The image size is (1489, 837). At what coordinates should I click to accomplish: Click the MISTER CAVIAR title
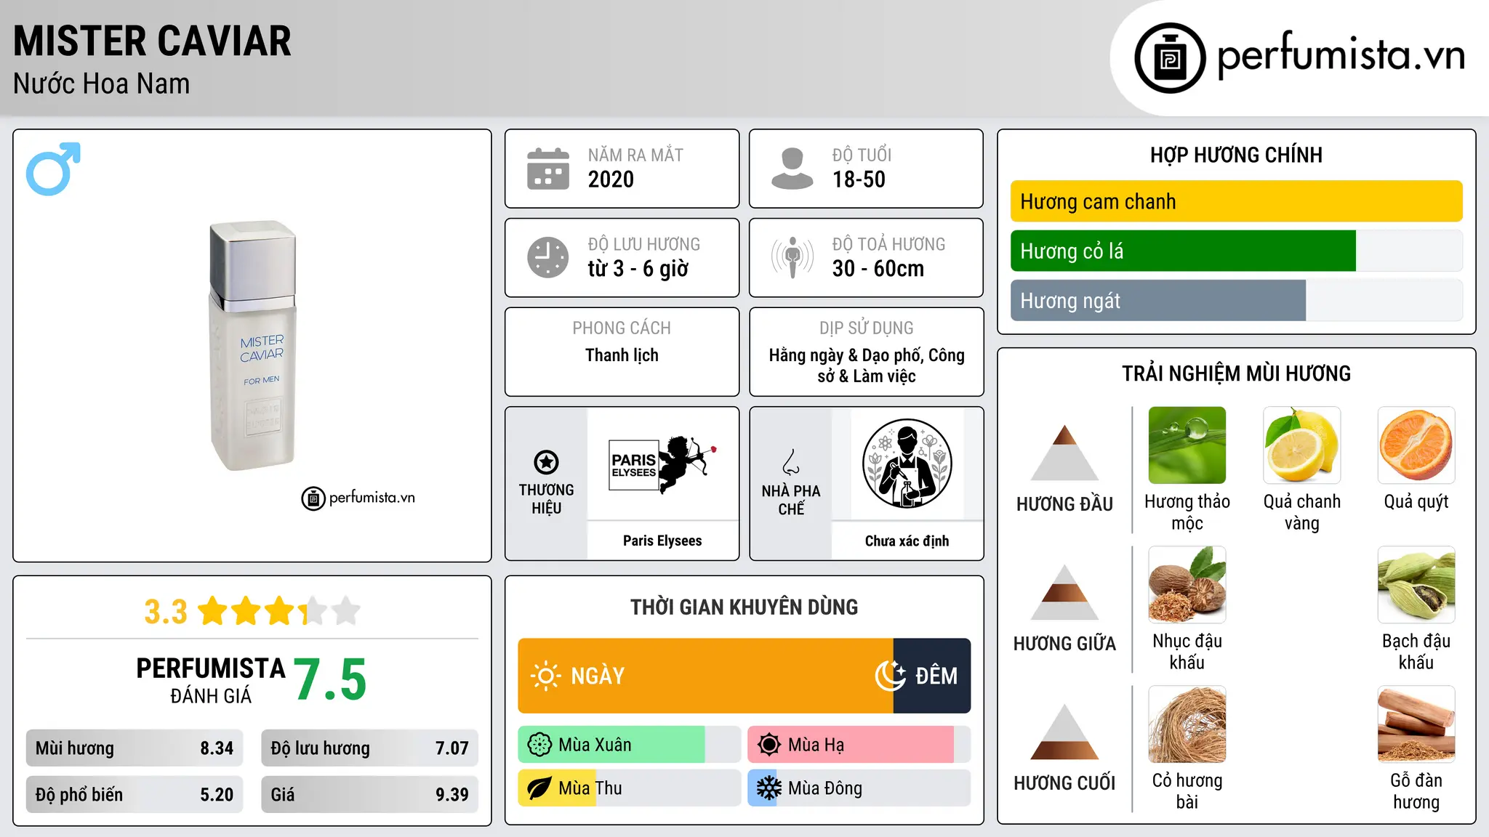pyautogui.click(x=152, y=41)
